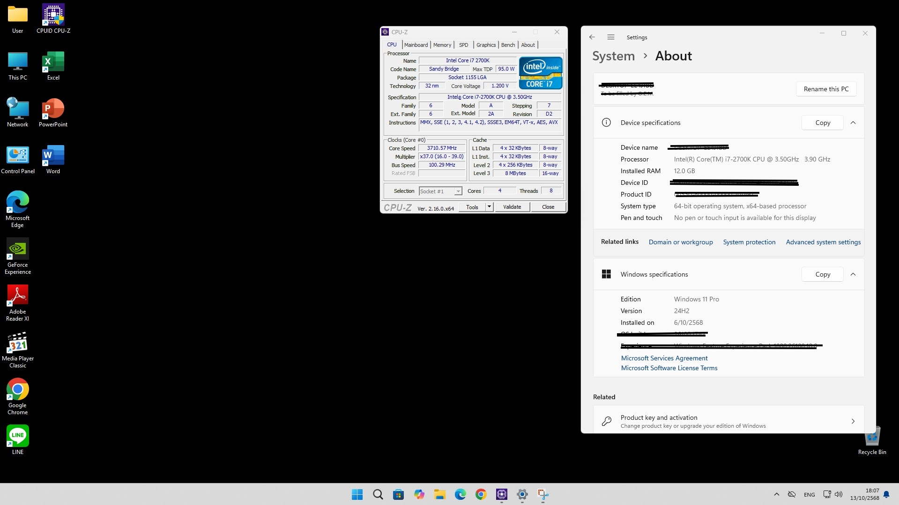Open the Recycle Bin on desktop
899x505 pixels.
pyautogui.click(x=872, y=437)
